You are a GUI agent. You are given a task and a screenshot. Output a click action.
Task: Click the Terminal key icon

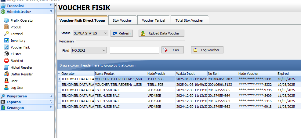6,34
